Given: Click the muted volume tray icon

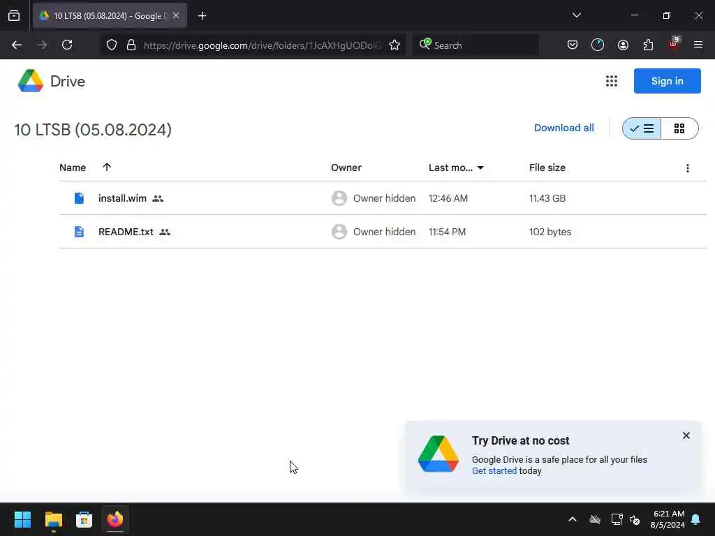Looking at the screenshot, I should click(x=634, y=519).
